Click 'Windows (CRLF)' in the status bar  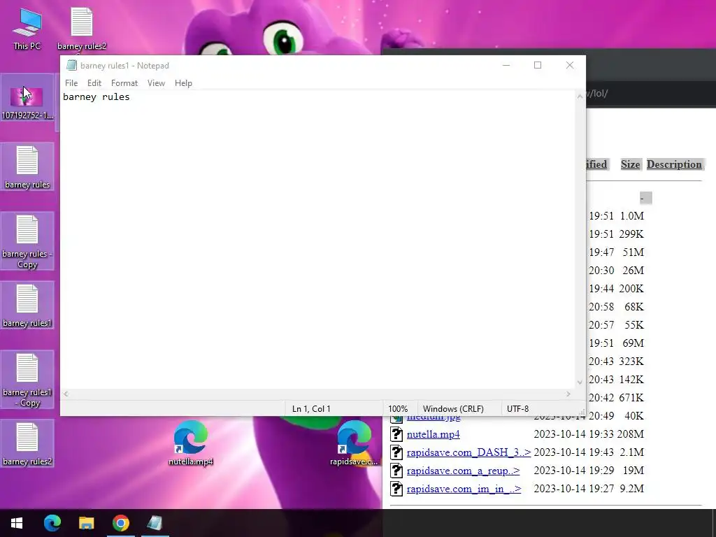click(453, 408)
